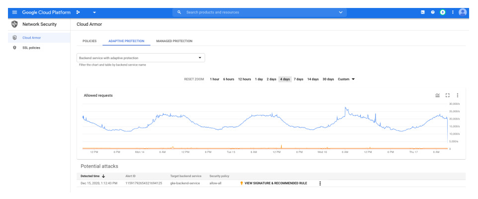Open View Signature & Recommended Rule
This screenshot has height=199, width=478.
click(276, 183)
